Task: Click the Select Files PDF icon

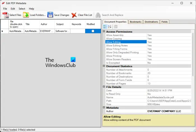Action: (x=6, y=15)
